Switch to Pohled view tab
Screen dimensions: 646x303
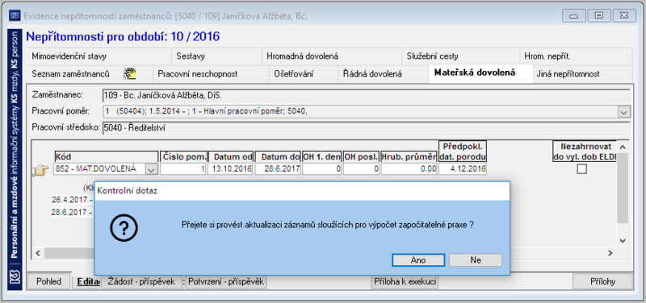[x=48, y=281]
